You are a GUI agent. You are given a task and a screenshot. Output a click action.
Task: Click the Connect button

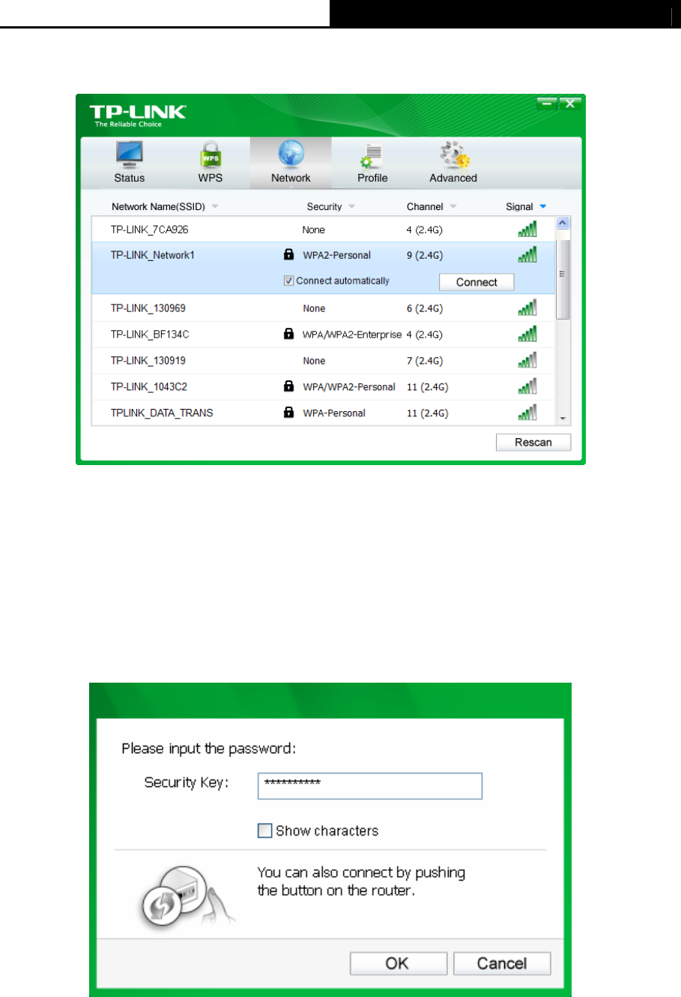(476, 282)
